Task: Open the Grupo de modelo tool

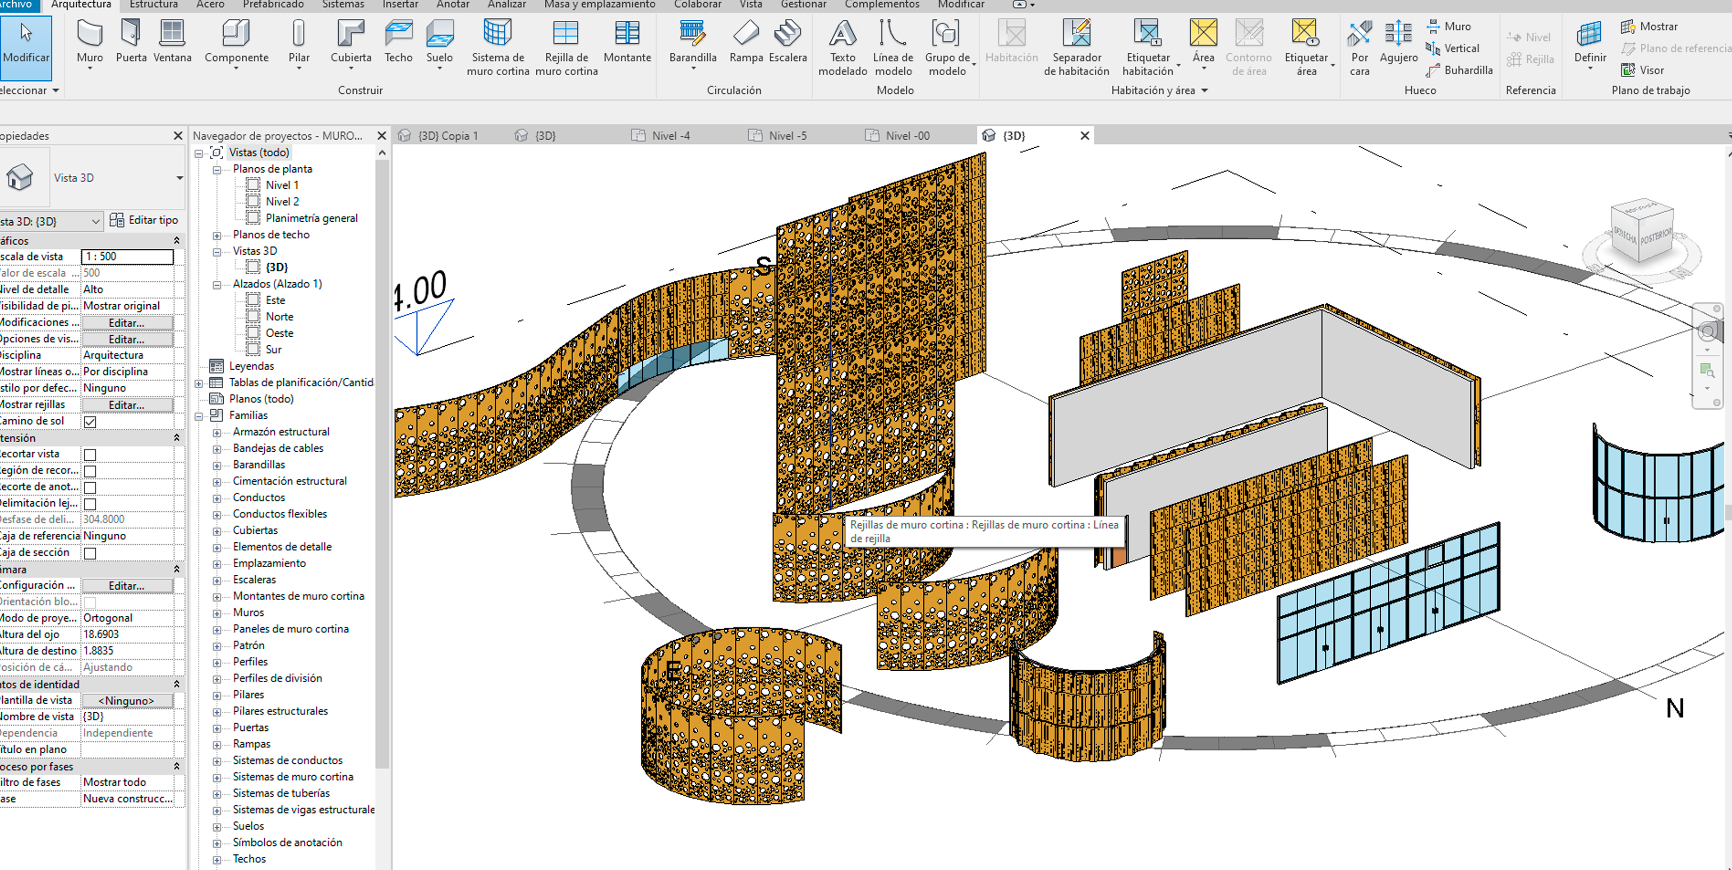Action: 947,47
